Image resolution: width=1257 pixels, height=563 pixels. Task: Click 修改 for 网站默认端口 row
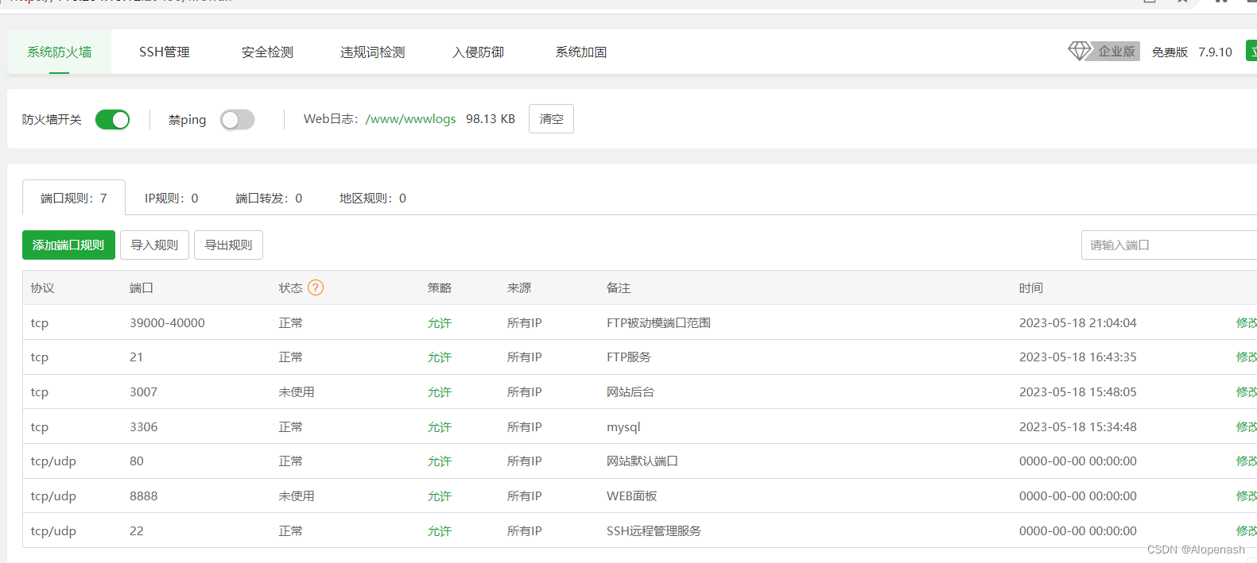pyautogui.click(x=1246, y=461)
